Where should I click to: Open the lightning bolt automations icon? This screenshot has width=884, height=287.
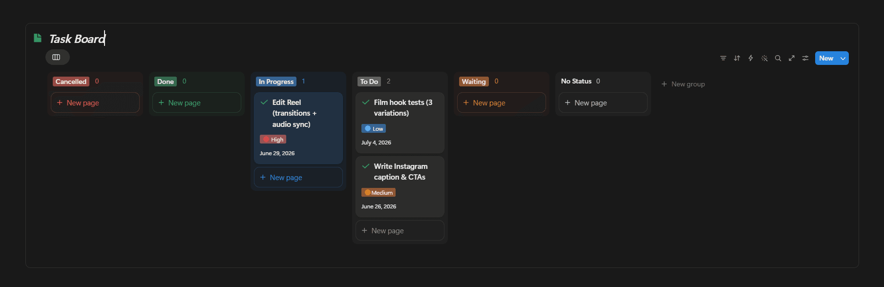click(x=751, y=58)
